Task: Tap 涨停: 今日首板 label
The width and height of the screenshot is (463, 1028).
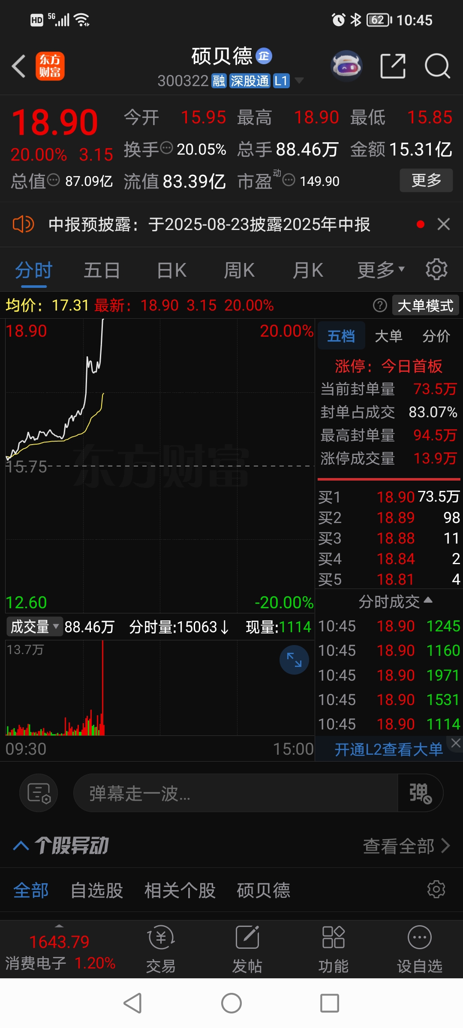Action: pyautogui.click(x=388, y=366)
